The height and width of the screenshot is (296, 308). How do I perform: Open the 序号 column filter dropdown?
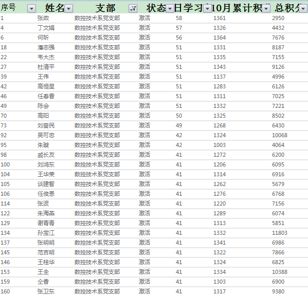point(32,8)
